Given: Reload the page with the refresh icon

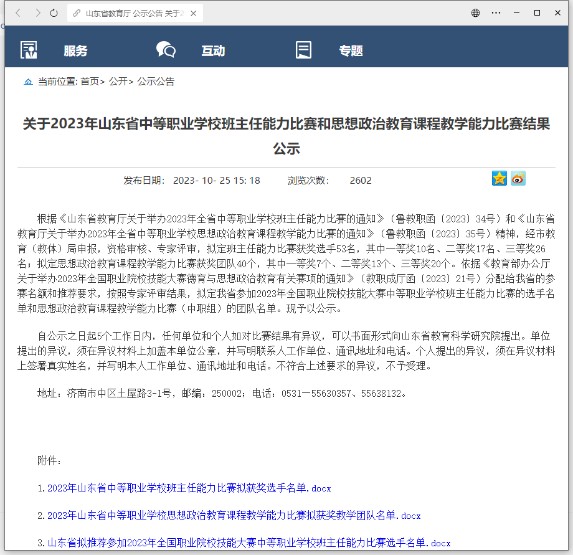Looking at the screenshot, I should click(x=54, y=13).
